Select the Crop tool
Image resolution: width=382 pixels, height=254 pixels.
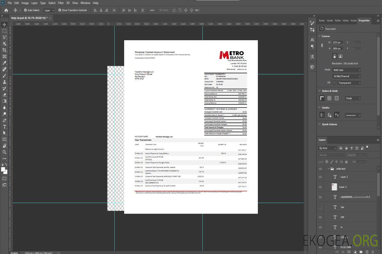point(4,50)
